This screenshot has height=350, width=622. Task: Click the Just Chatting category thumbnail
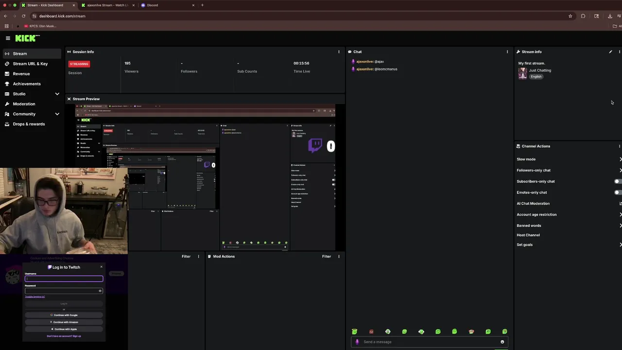(x=522, y=73)
